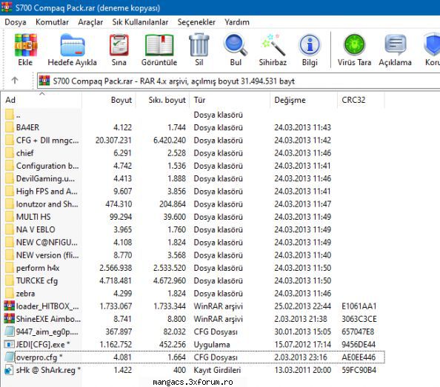Show archive info with Bilgi icon
The image size is (440, 387).
pos(310,45)
